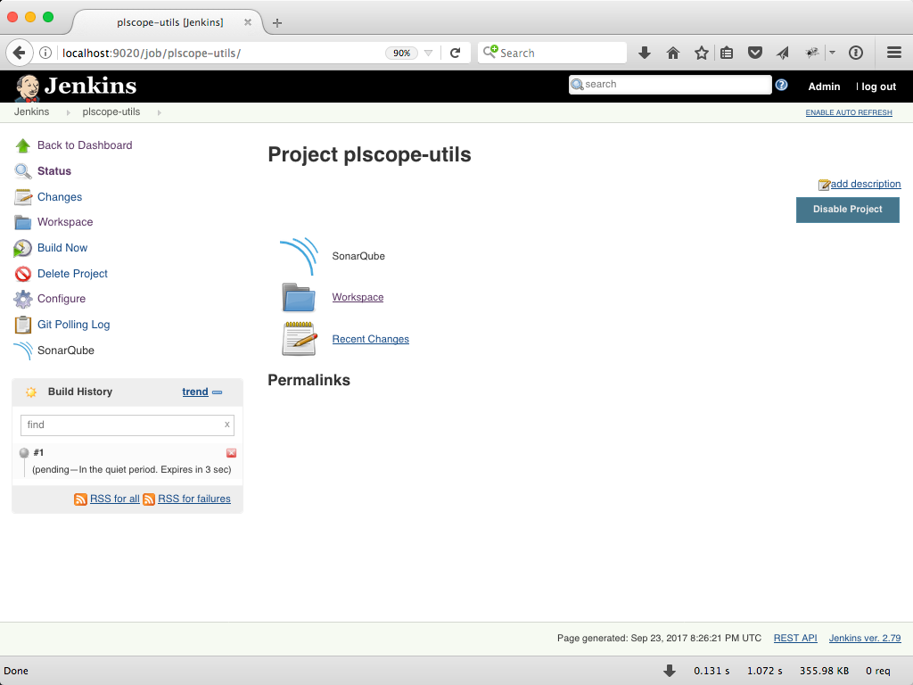Click the orange RSS icon beside RSS for failures
The image size is (913, 685).
click(149, 499)
